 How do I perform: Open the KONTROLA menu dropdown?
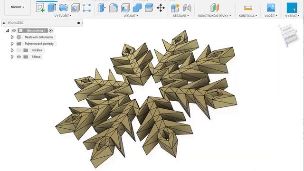(248, 16)
